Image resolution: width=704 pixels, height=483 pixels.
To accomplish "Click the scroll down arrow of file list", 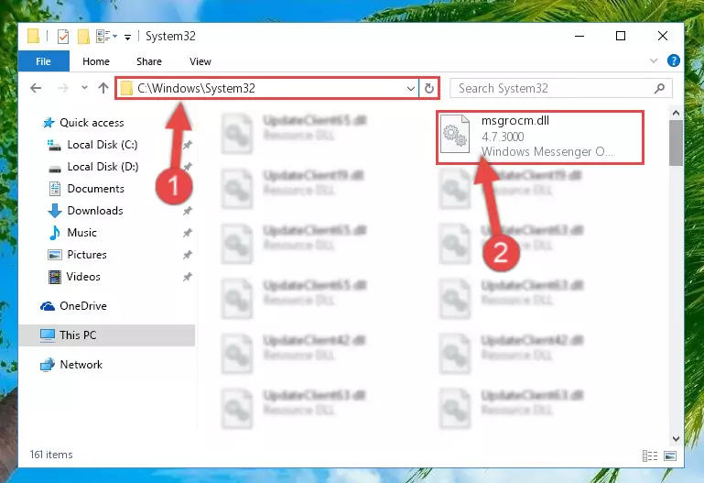I will 676,438.
